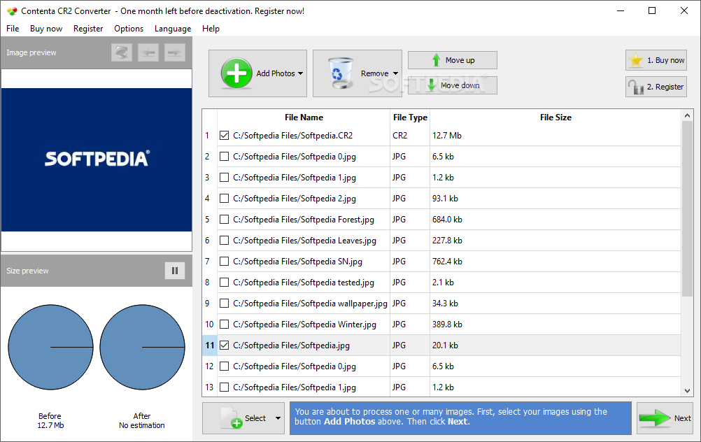Open the Buy now menu
701x442 pixels.
(46, 29)
